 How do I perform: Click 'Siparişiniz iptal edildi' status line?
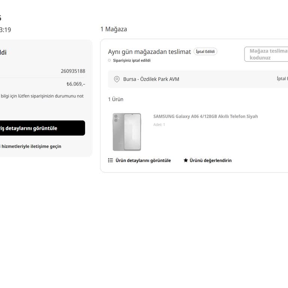tap(132, 60)
